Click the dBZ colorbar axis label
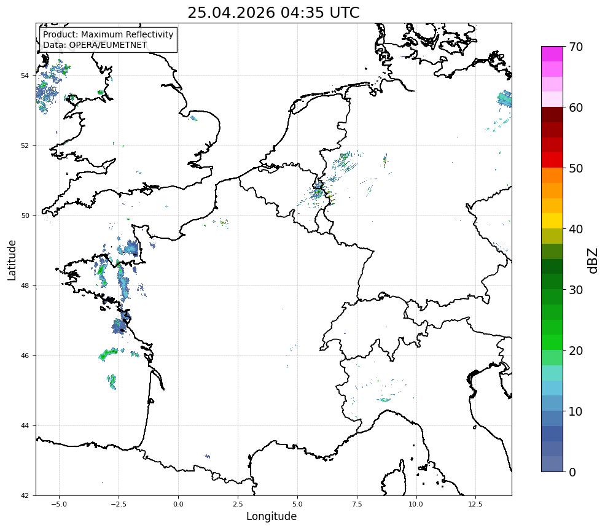This screenshot has height=528, width=605. pos(593,261)
